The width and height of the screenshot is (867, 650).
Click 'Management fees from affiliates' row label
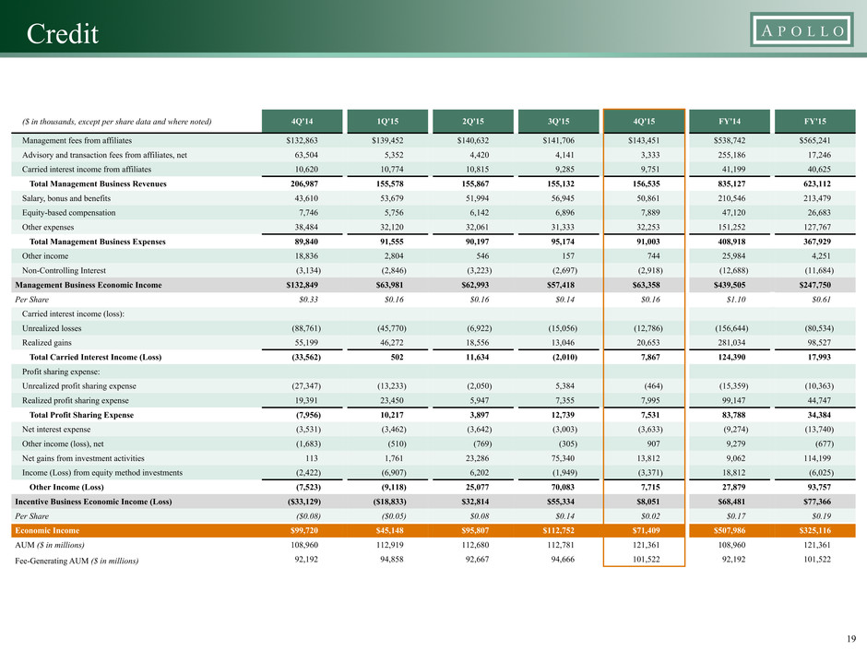point(77,140)
